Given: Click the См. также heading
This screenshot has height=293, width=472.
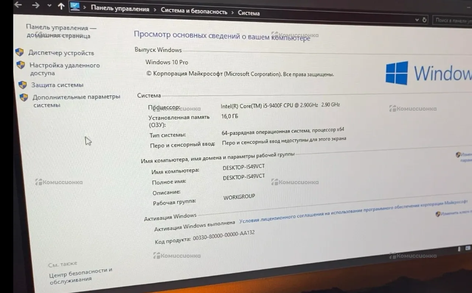Looking at the screenshot, I should (x=63, y=264).
